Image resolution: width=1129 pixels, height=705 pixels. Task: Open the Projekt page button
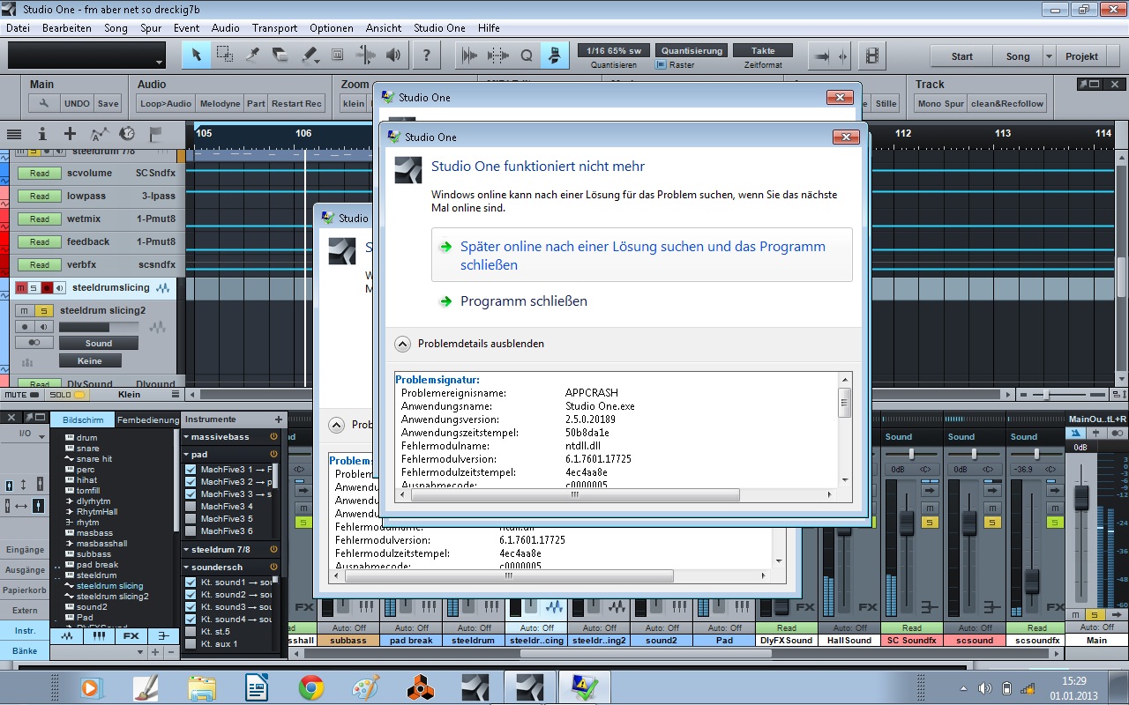click(1081, 56)
